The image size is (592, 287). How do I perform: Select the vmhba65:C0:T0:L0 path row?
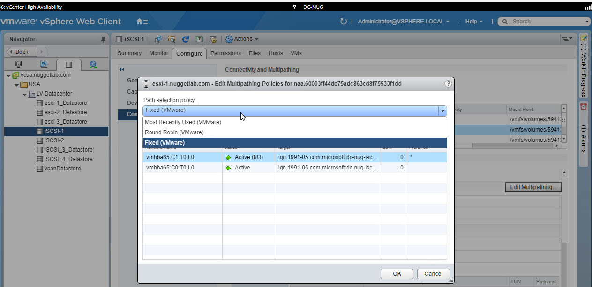(x=170, y=168)
